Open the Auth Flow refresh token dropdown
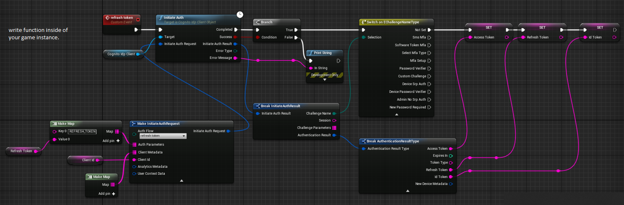The height and width of the screenshot is (205, 624). coord(163,136)
